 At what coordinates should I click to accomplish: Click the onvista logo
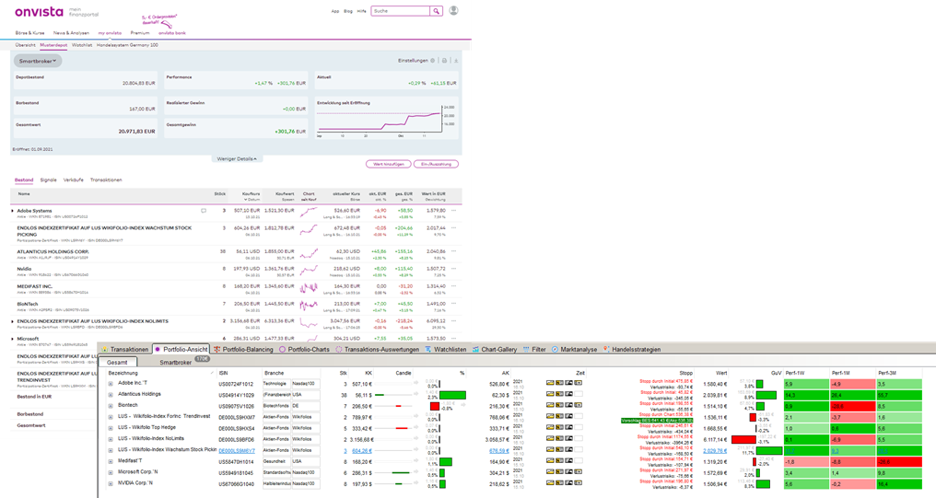(39, 12)
